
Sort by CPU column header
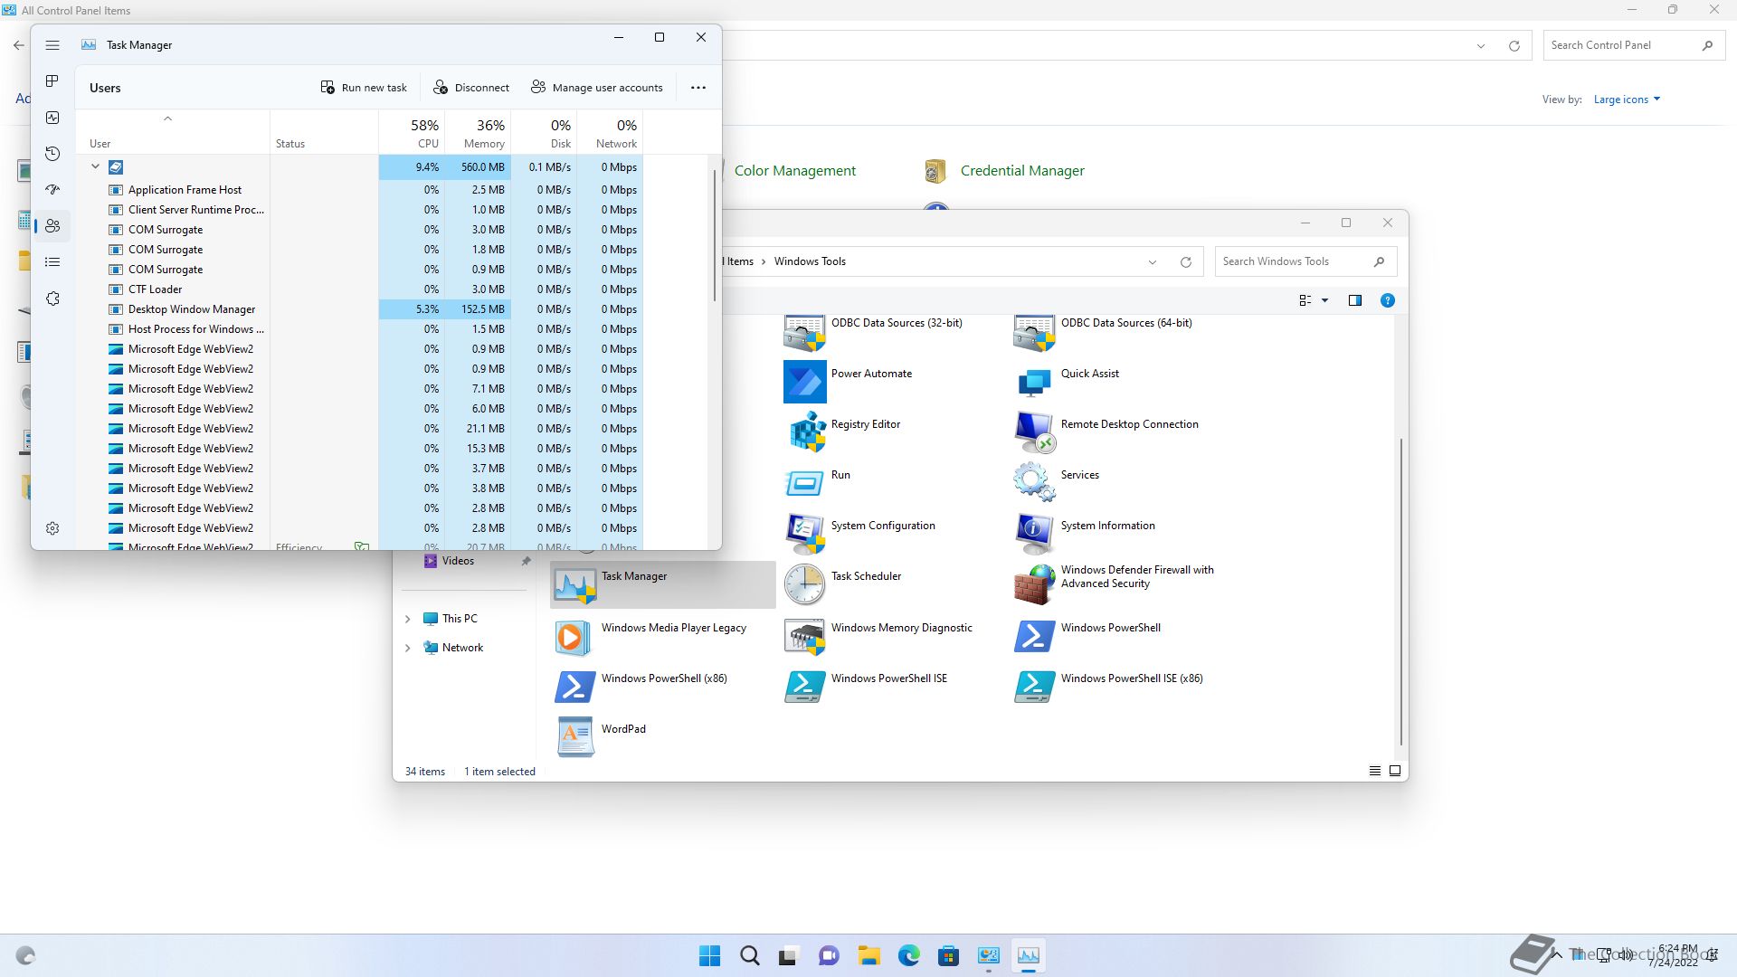tap(412, 132)
